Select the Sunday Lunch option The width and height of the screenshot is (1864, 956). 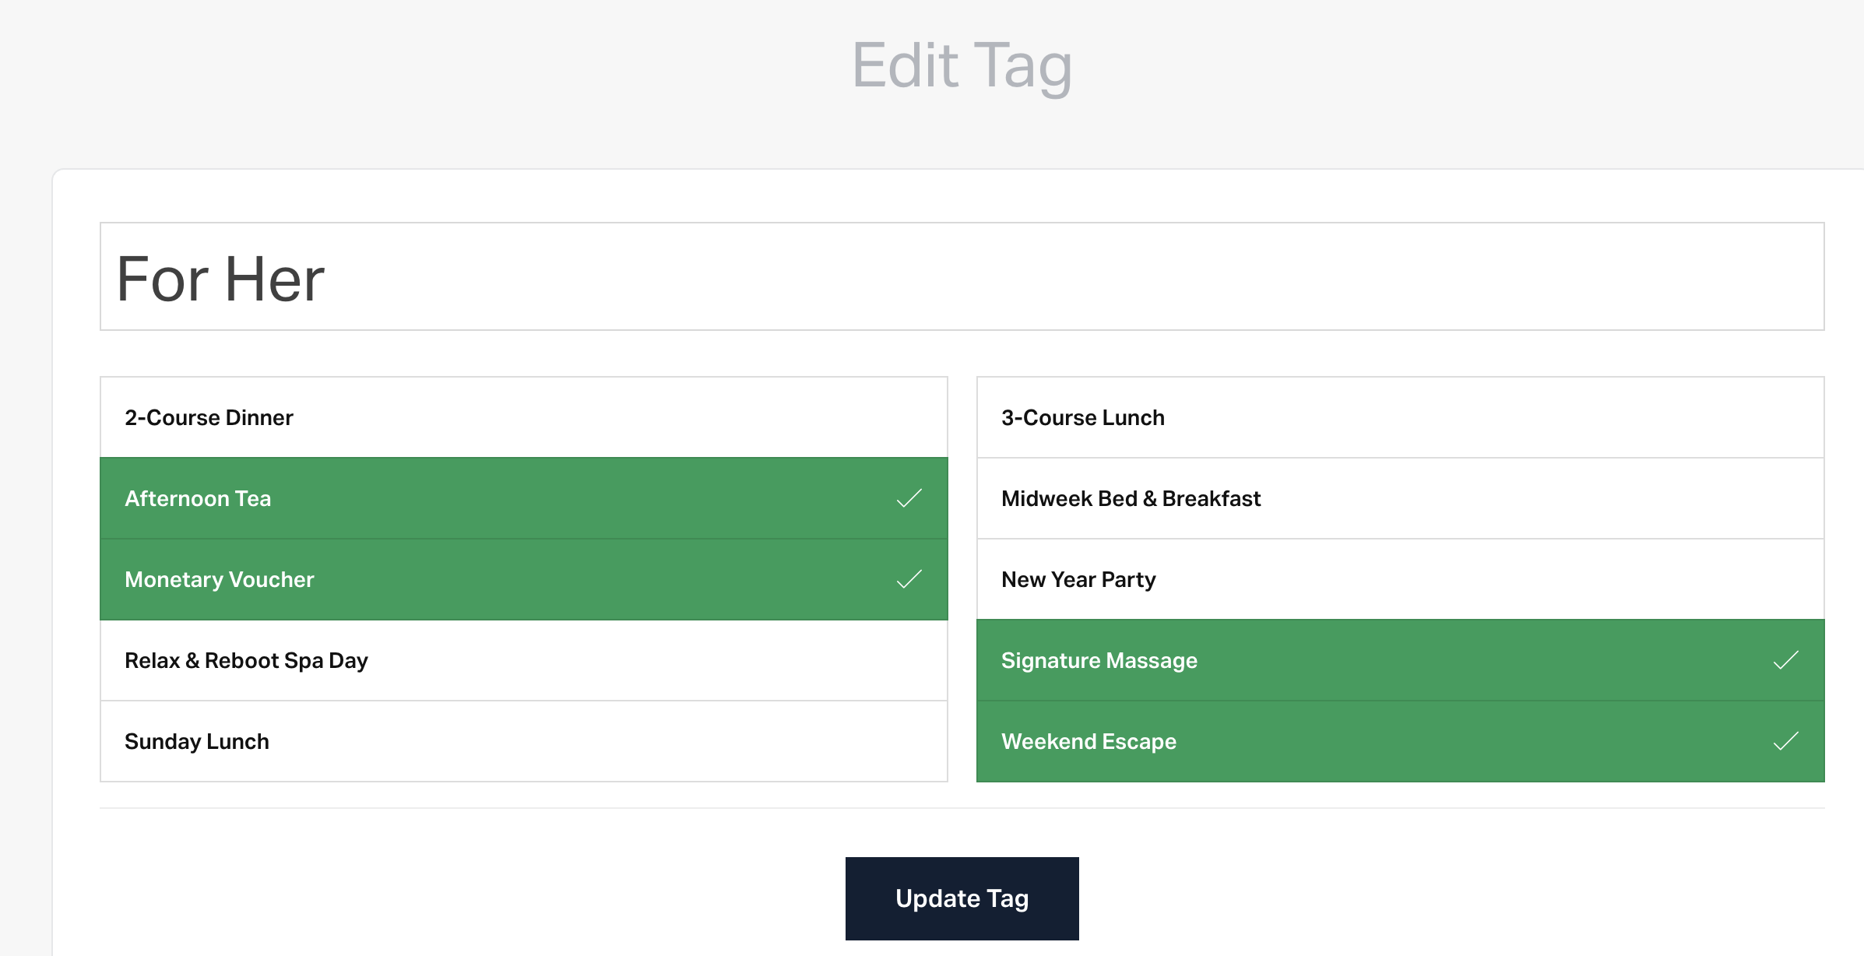[x=523, y=741]
